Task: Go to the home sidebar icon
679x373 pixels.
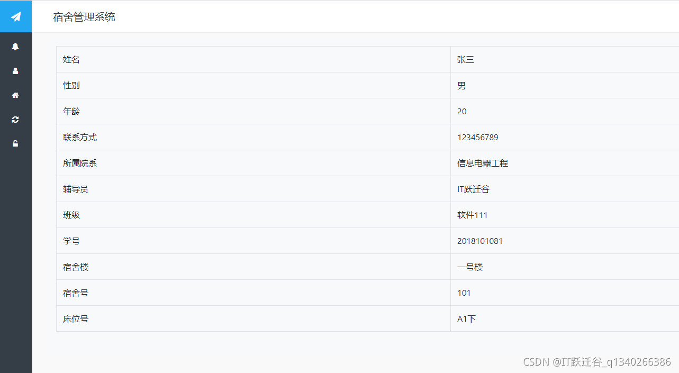Action: coord(15,95)
